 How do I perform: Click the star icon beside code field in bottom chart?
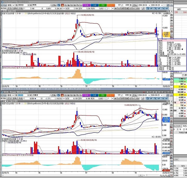pos(31,95)
